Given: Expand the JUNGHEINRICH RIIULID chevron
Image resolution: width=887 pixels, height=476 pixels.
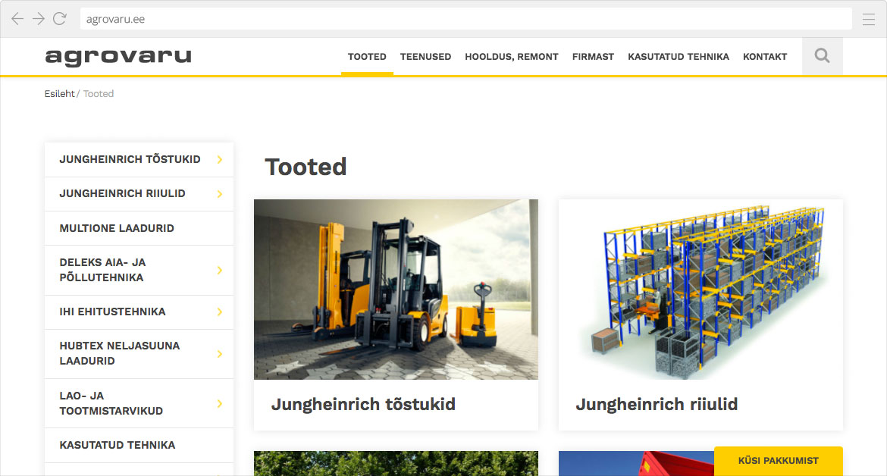Looking at the screenshot, I should (x=220, y=194).
